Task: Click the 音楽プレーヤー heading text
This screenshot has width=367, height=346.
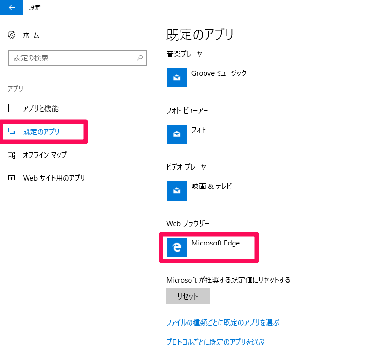Action: [187, 54]
